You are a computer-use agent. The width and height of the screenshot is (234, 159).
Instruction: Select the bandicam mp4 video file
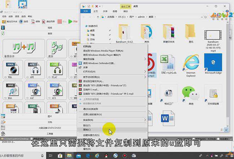coord(213,41)
